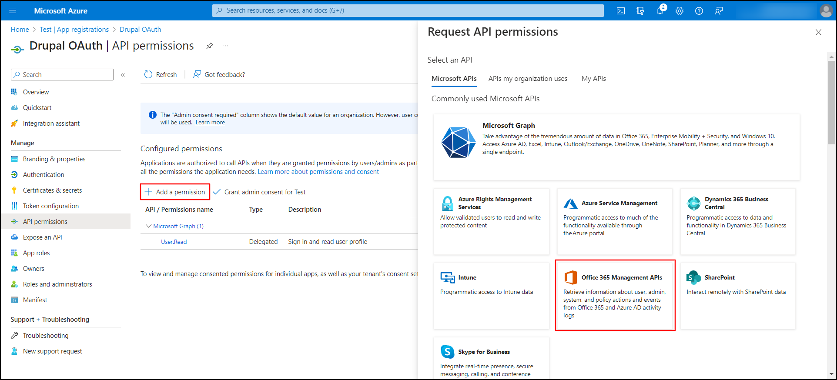Close the Request API permissions panel

coord(818,32)
